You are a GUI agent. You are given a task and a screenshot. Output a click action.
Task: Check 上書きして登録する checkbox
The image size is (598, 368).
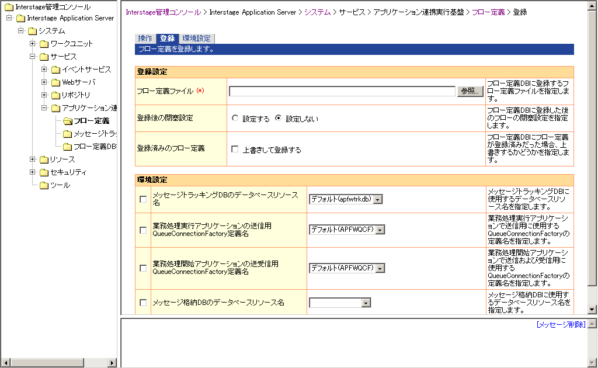(x=235, y=149)
